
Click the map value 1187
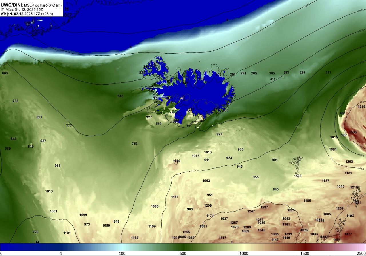(325, 181)
